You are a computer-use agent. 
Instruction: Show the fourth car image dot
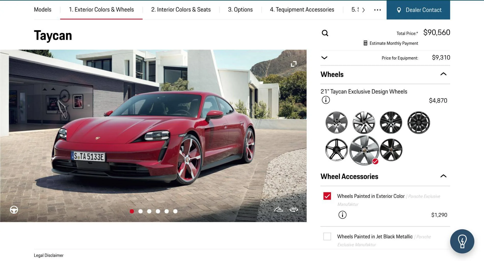click(x=158, y=211)
